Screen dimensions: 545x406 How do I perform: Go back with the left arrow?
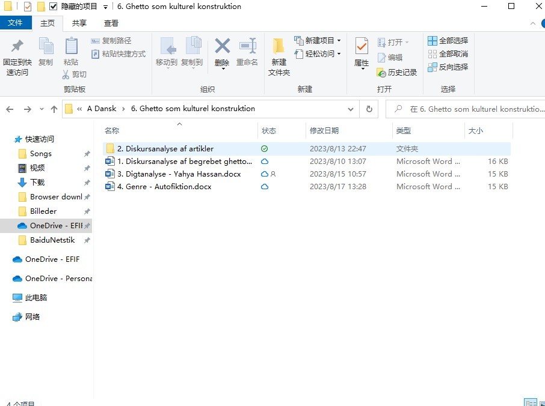10,109
